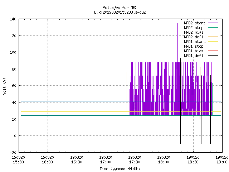The height and width of the screenshot is (172, 229).
Task: Click the black legend line for NPD1 defl
Action: 213,56
